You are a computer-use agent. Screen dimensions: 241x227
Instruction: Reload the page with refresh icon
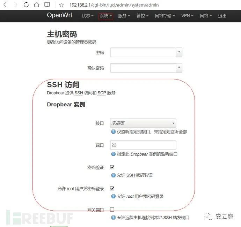click(26, 5)
